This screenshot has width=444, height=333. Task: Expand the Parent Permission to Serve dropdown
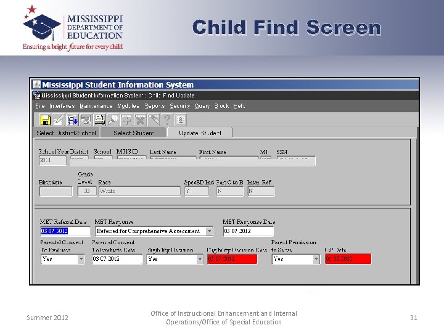(316, 259)
